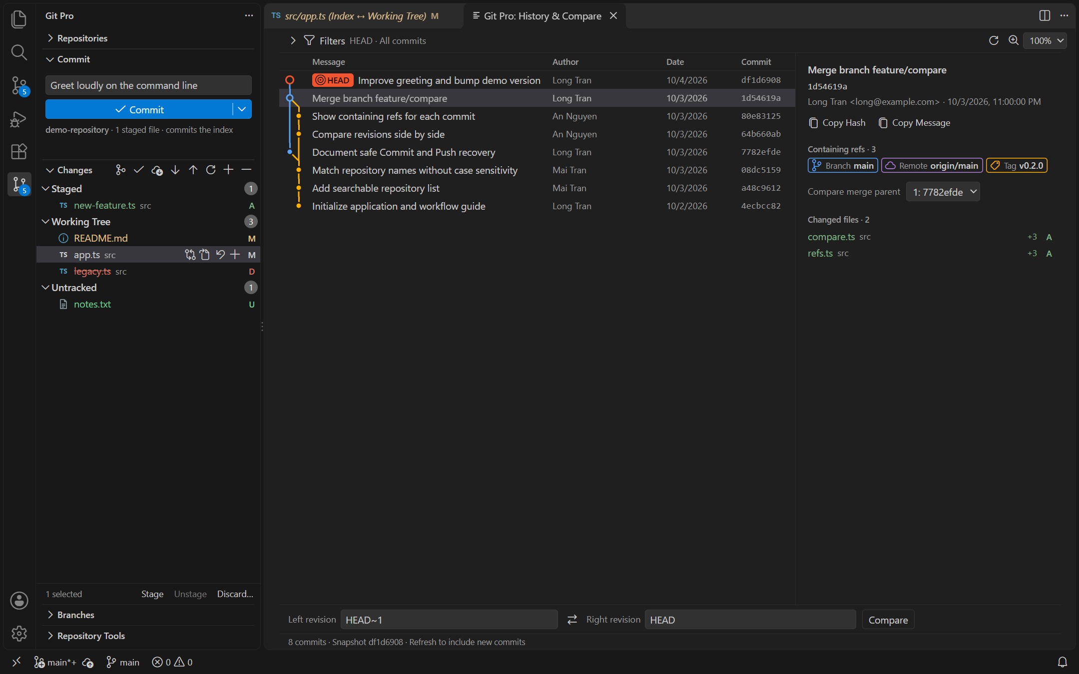Expand the Filters row chevron
The height and width of the screenshot is (674, 1079).
click(293, 40)
